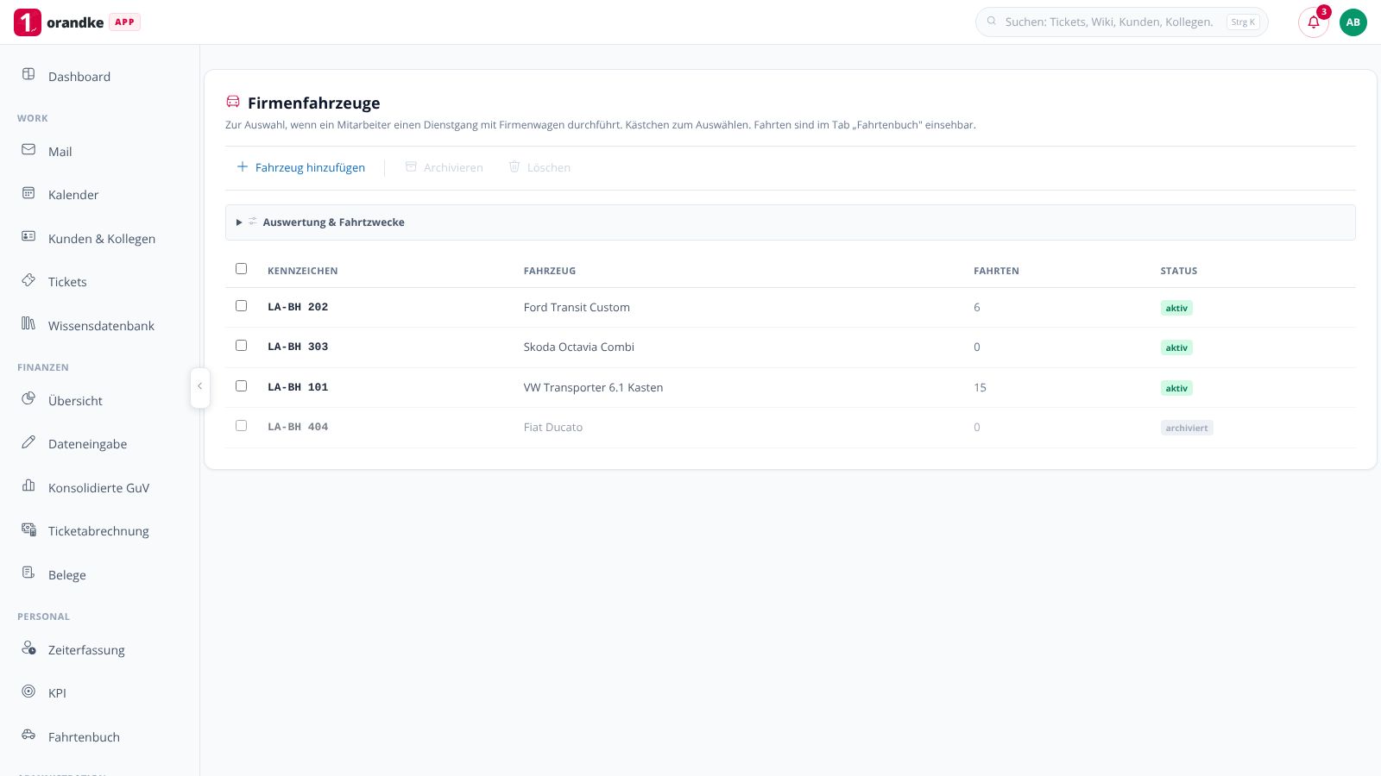This screenshot has height=776, width=1381.
Task: Click the Wissensdatenbank books icon
Action: pyautogui.click(x=28, y=323)
